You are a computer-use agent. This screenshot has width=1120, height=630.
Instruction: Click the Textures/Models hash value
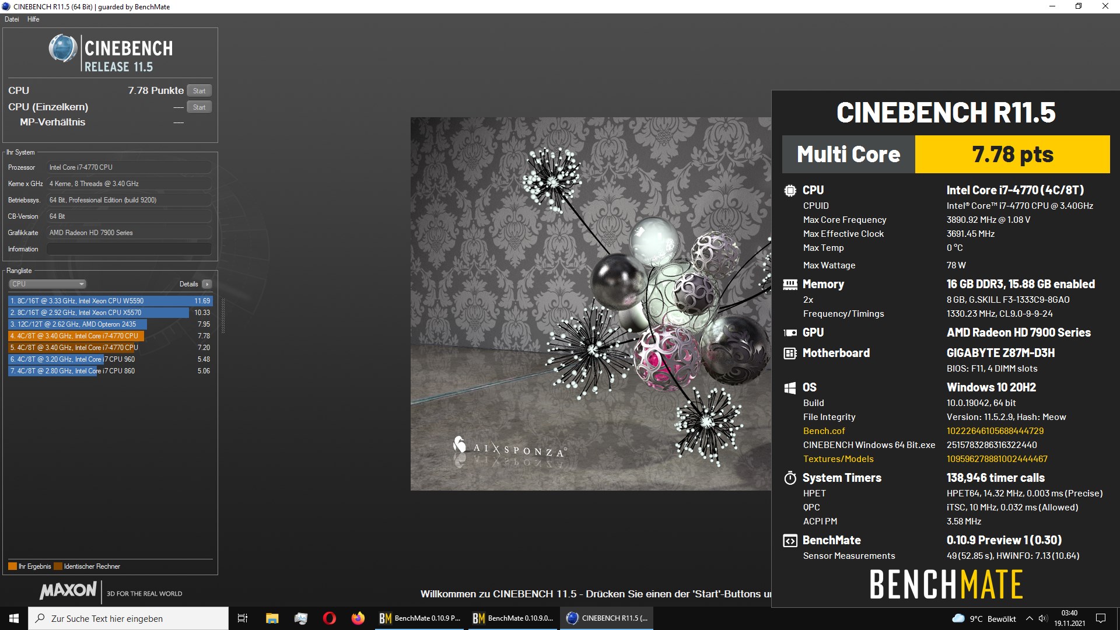coord(997,459)
